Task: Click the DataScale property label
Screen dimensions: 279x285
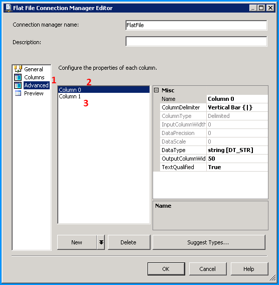Action: [183, 141]
